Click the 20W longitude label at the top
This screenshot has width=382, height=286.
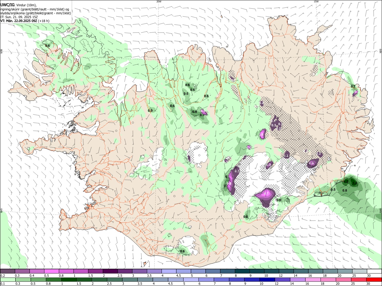[159, 1]
